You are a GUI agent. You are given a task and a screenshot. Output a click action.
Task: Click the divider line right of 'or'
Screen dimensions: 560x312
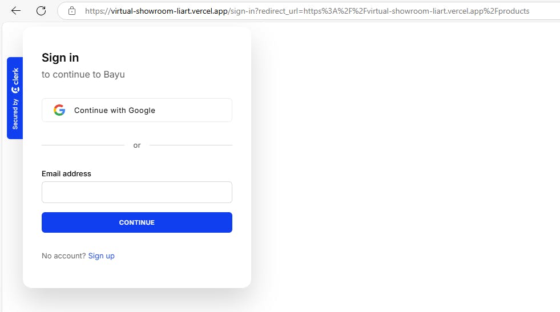[x=191, y=145]
